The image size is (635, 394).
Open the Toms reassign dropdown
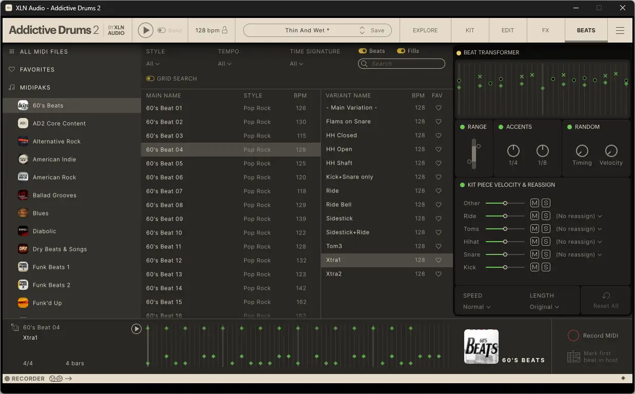579,229
